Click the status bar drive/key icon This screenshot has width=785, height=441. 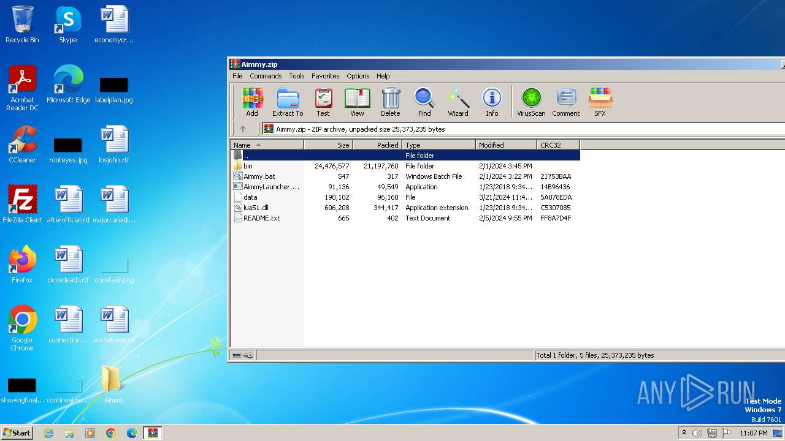243,355
